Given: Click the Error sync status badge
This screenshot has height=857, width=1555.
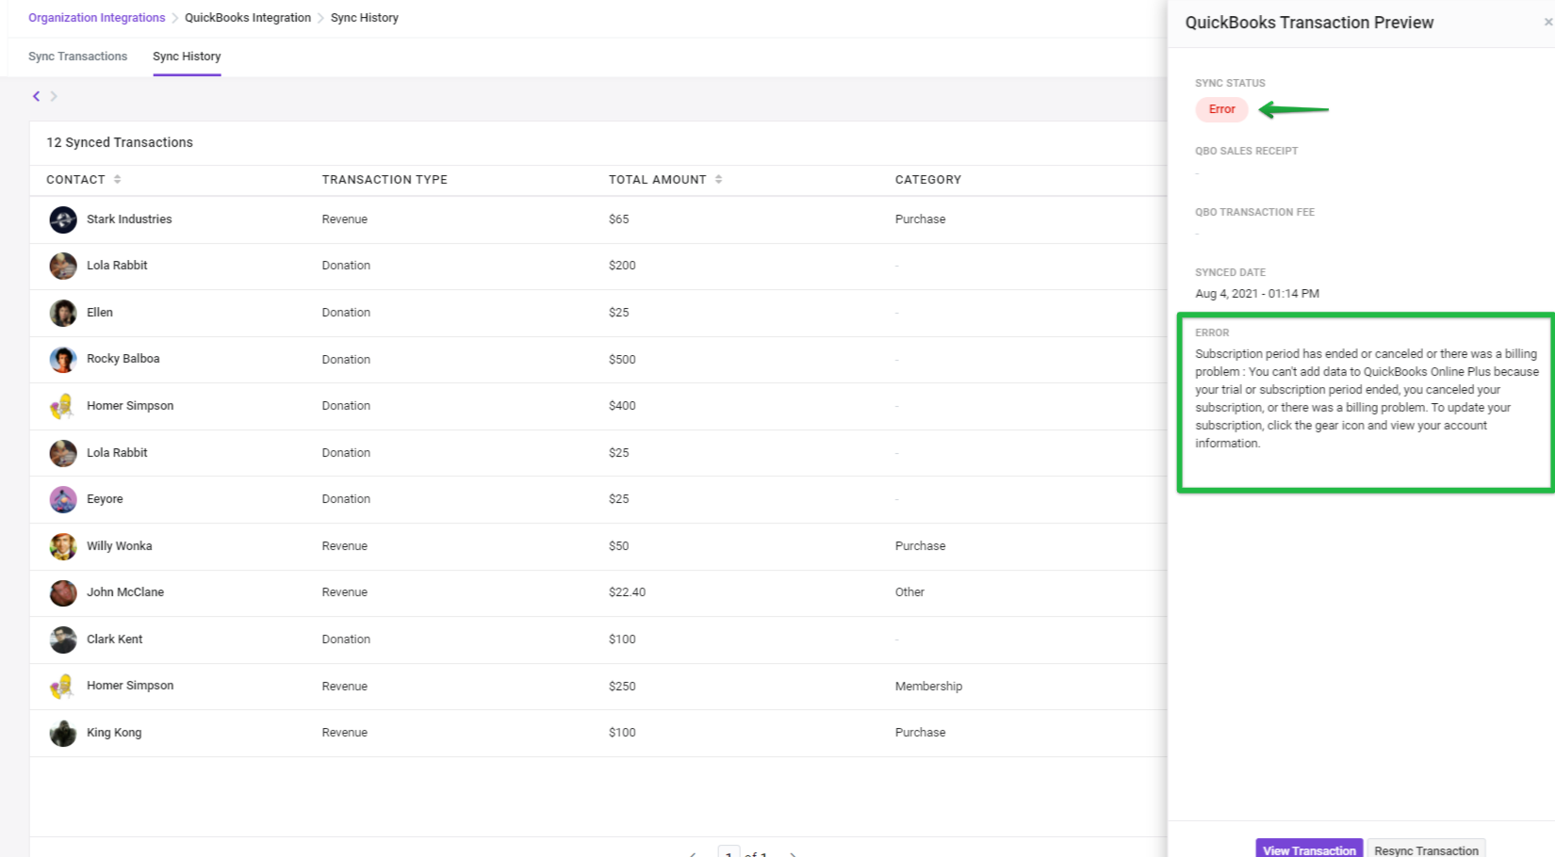Looking at the screenshot, I should pos(1221,109).
